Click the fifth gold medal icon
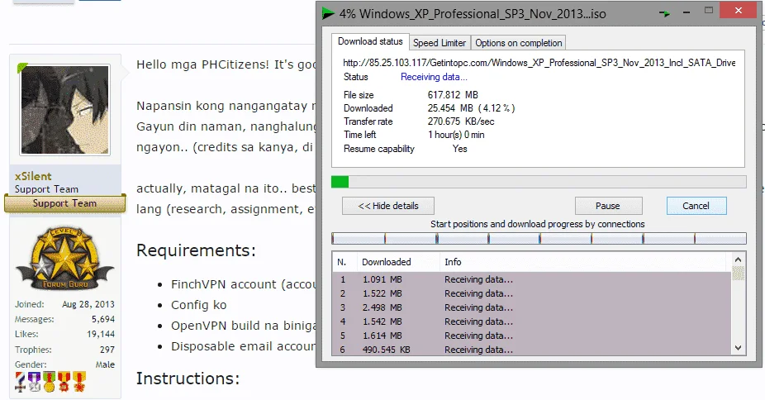Screen dimensions: 765x400 tap(79, 382)
